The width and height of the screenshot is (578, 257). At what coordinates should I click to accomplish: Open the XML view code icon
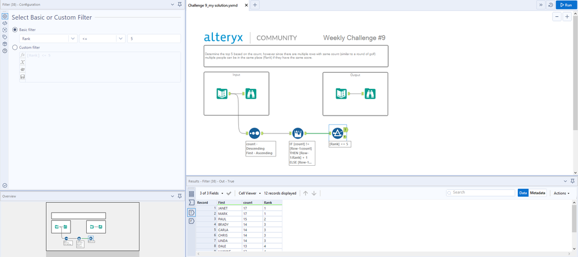5,23
